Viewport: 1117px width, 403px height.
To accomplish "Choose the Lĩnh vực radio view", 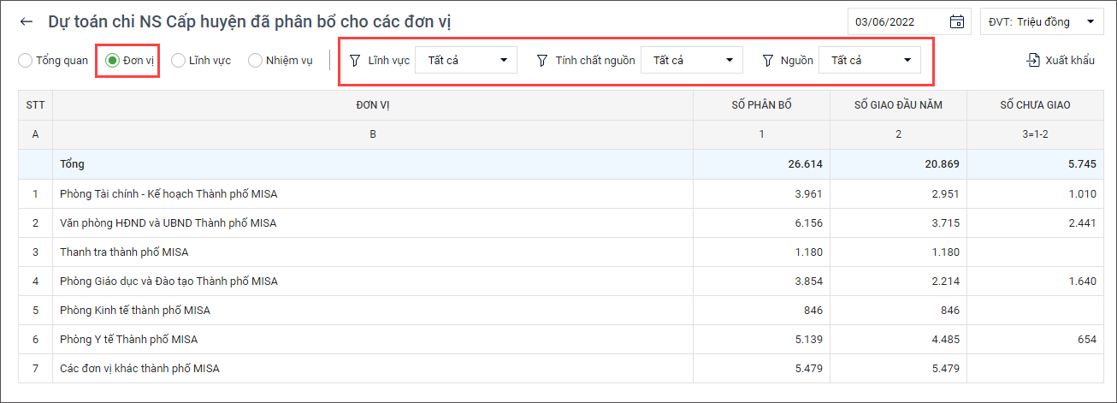I will (179, 61).
